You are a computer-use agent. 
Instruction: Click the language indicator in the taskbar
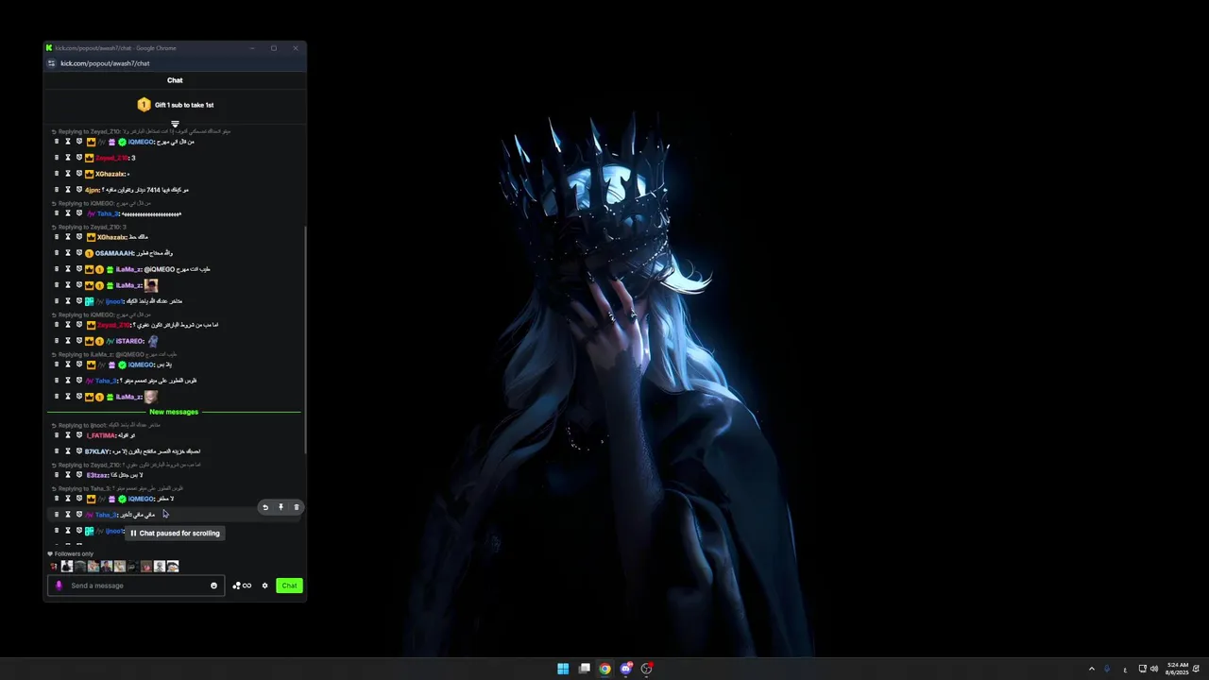(1125, 669)
